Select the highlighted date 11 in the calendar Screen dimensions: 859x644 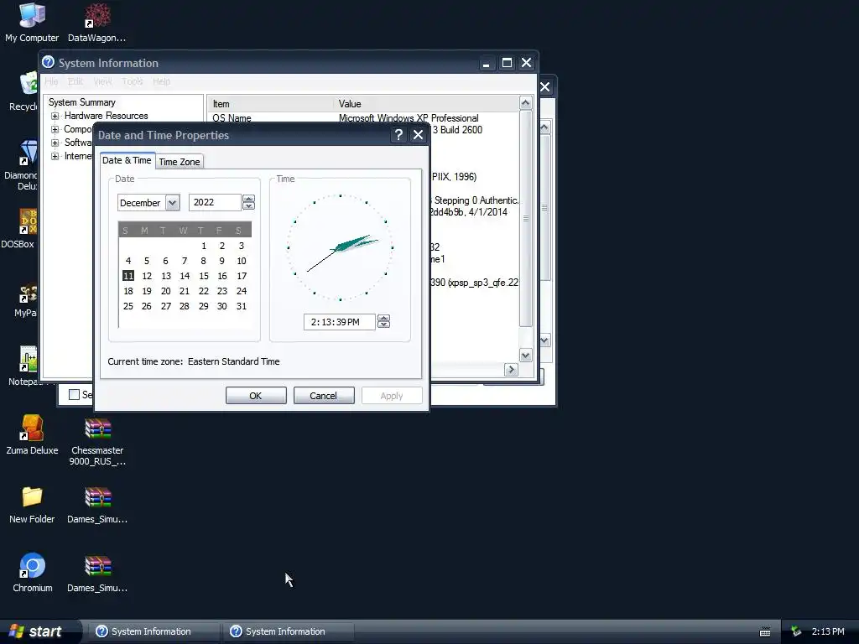tap(128, 276)
